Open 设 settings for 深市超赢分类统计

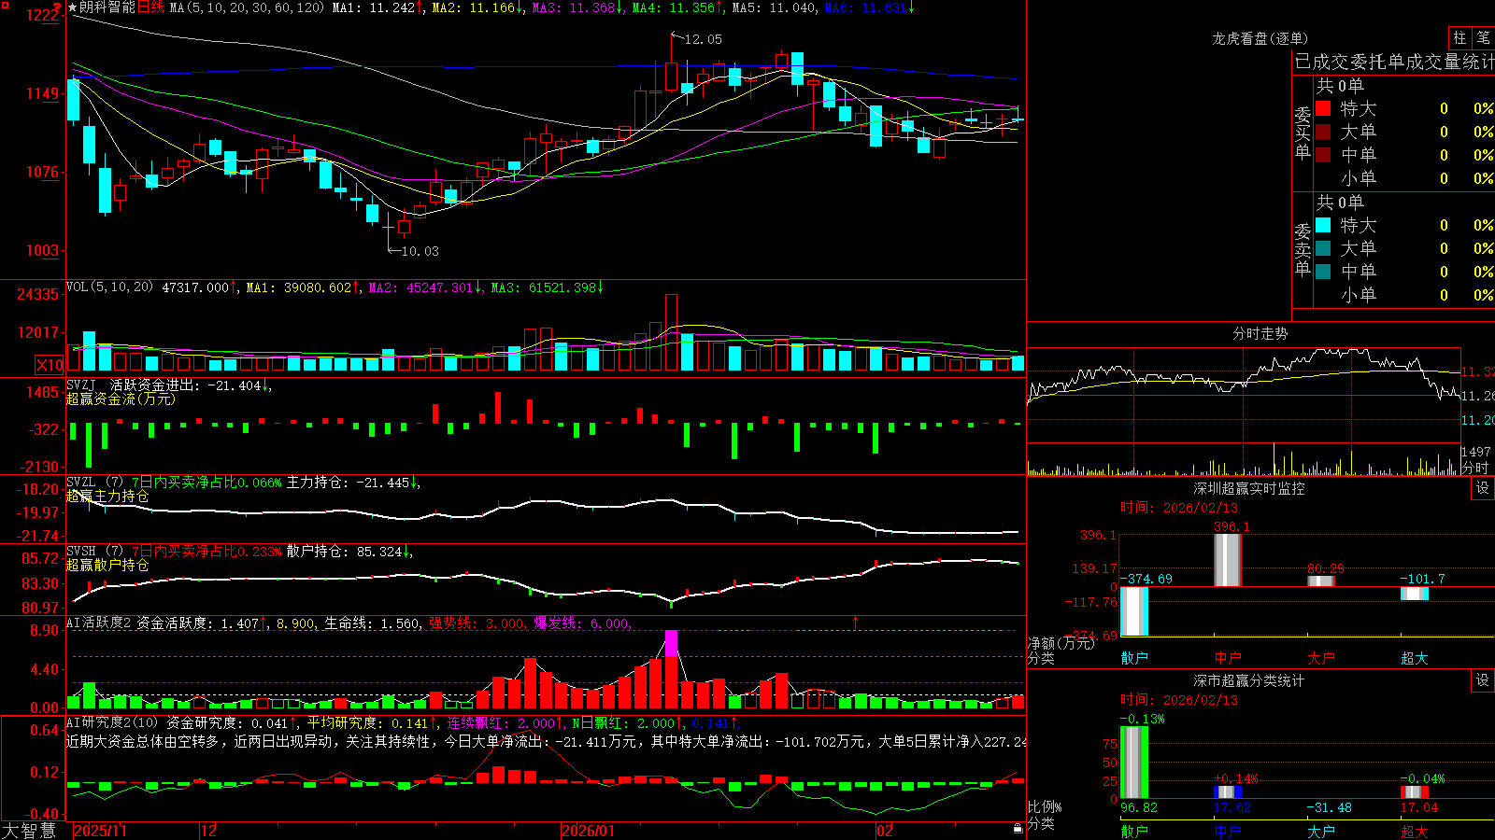coord(1483,680)
